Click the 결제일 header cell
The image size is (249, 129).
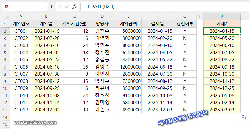click(157, 24)
